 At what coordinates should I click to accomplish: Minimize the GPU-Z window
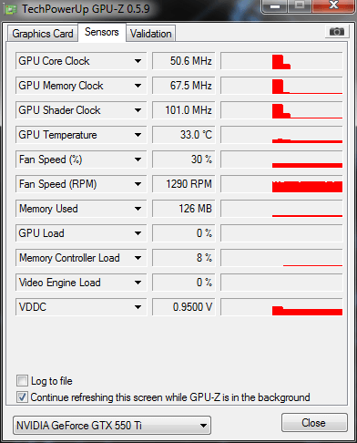[275, 6]
